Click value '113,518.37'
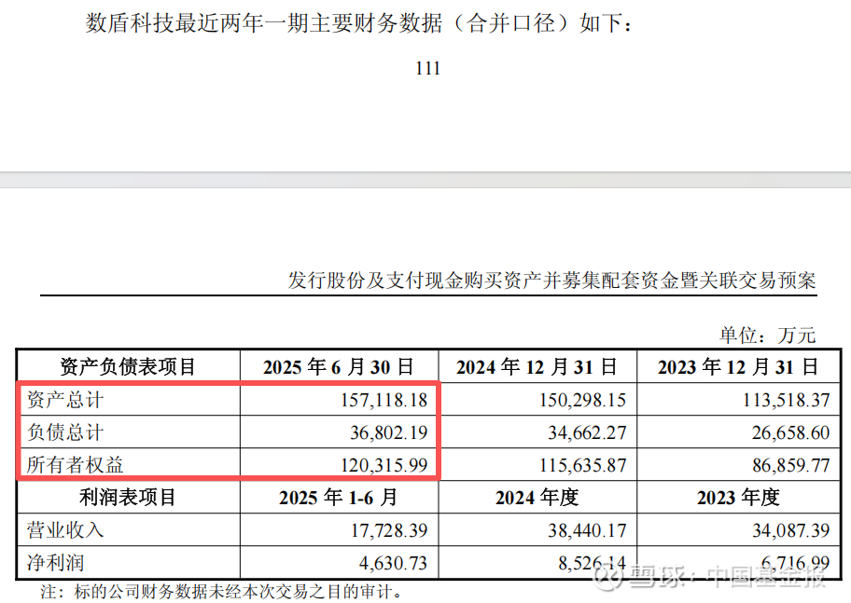851x603 pixels. tap(787, 400)
